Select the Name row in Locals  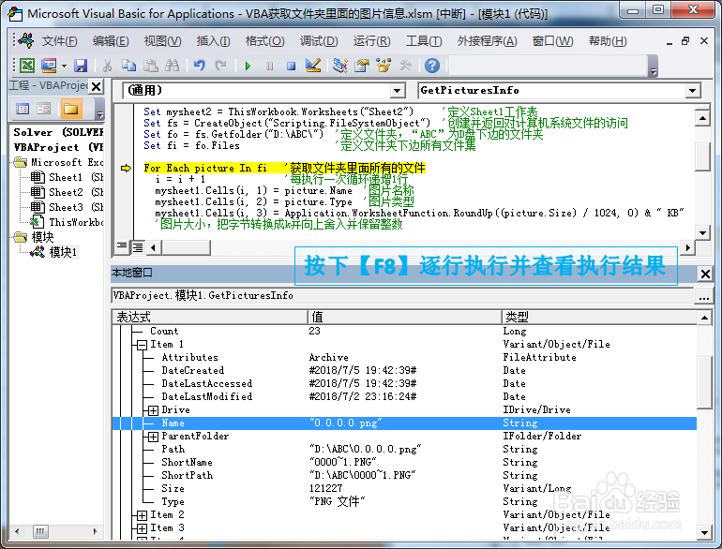[x=404, y=423]
